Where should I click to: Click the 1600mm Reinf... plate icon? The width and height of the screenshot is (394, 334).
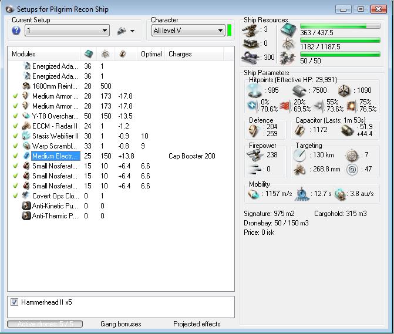26,86
